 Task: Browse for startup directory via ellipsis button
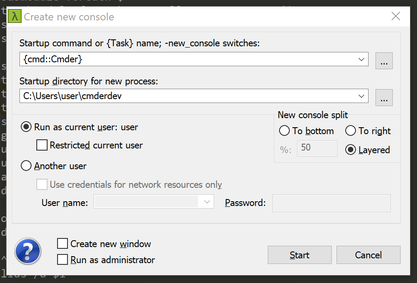[x=384, y=97]
